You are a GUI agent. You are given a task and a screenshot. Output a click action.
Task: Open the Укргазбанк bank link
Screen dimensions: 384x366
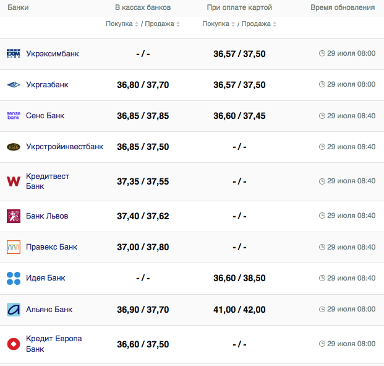pyautogui.click(x=47, y=85)
